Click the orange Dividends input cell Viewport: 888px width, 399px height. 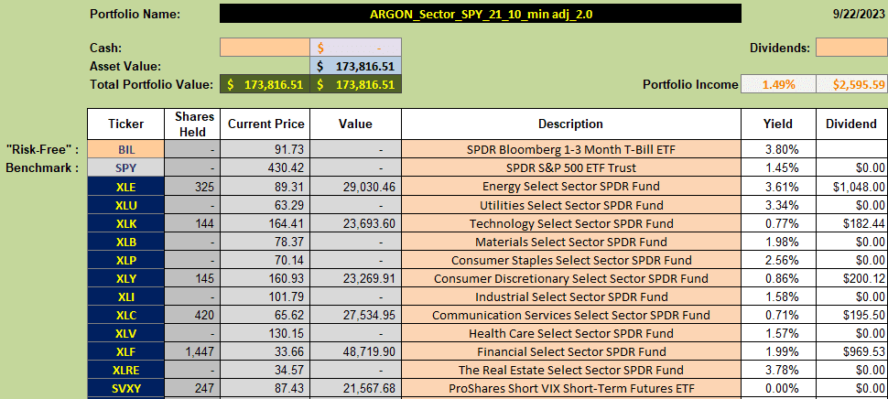851,48
